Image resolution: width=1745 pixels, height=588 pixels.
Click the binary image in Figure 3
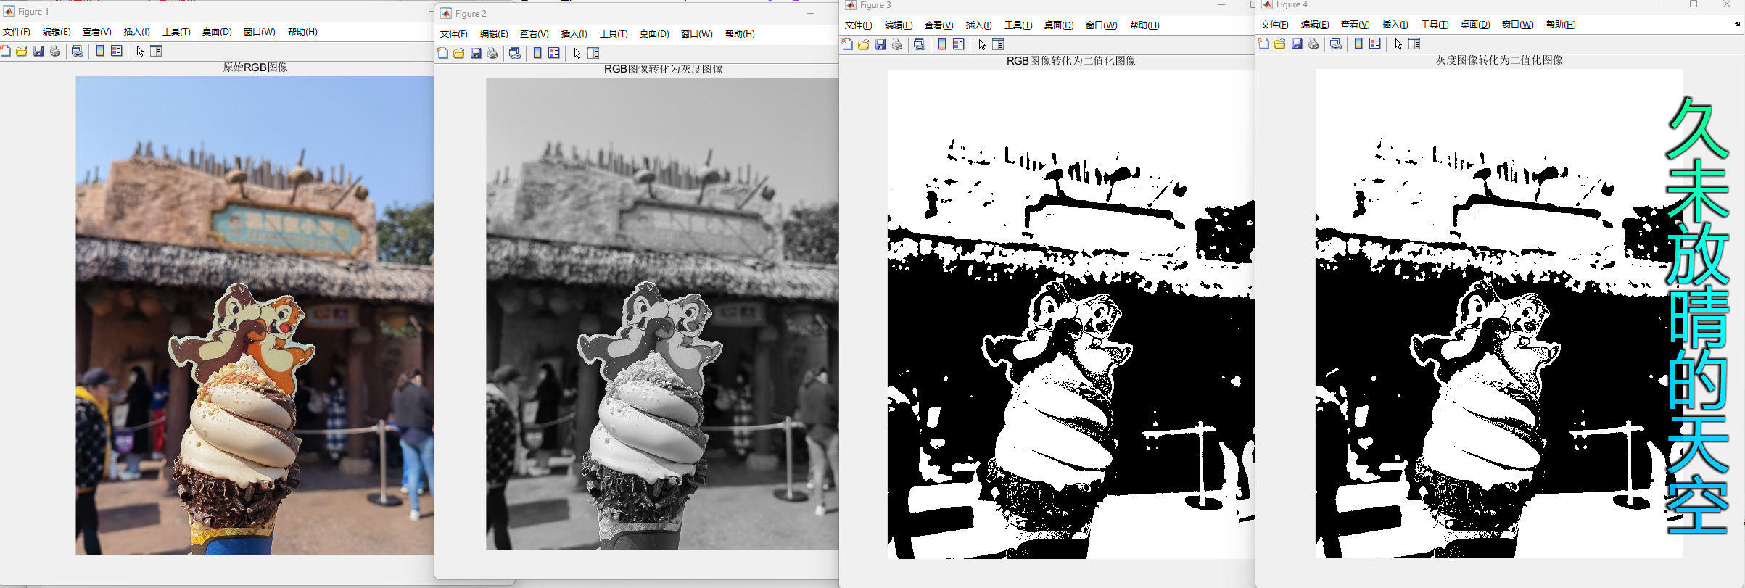click(1071, 314)
